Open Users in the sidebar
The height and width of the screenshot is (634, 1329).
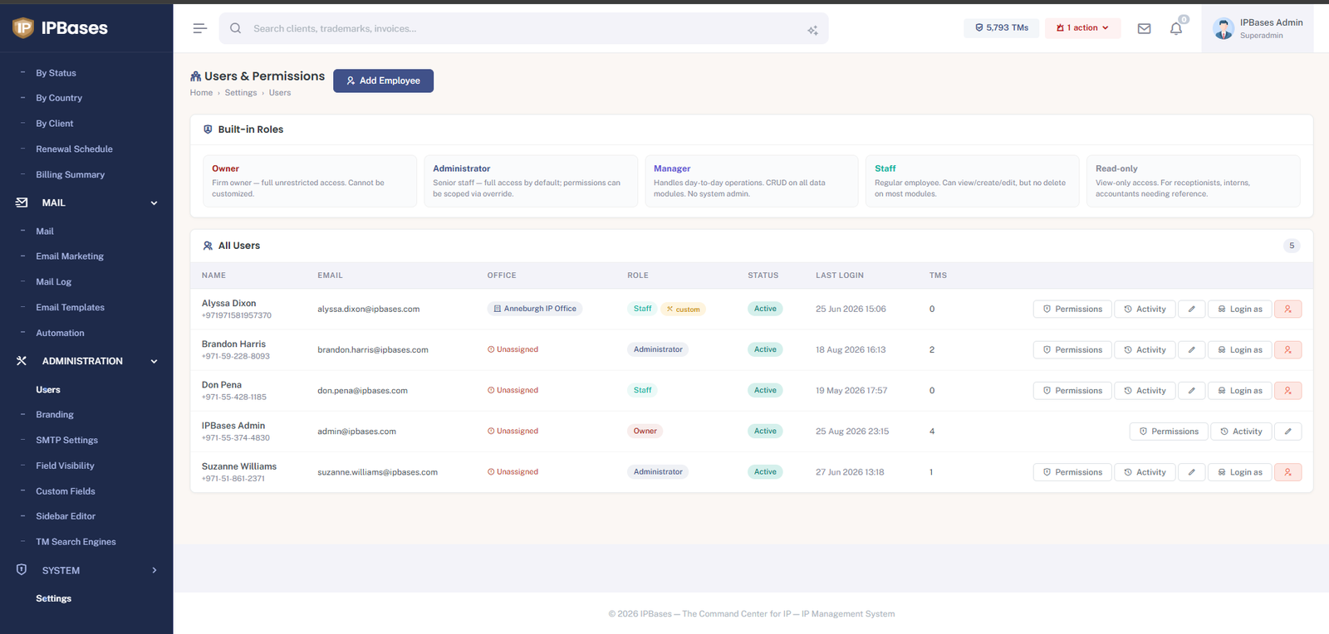click(48, 389)
